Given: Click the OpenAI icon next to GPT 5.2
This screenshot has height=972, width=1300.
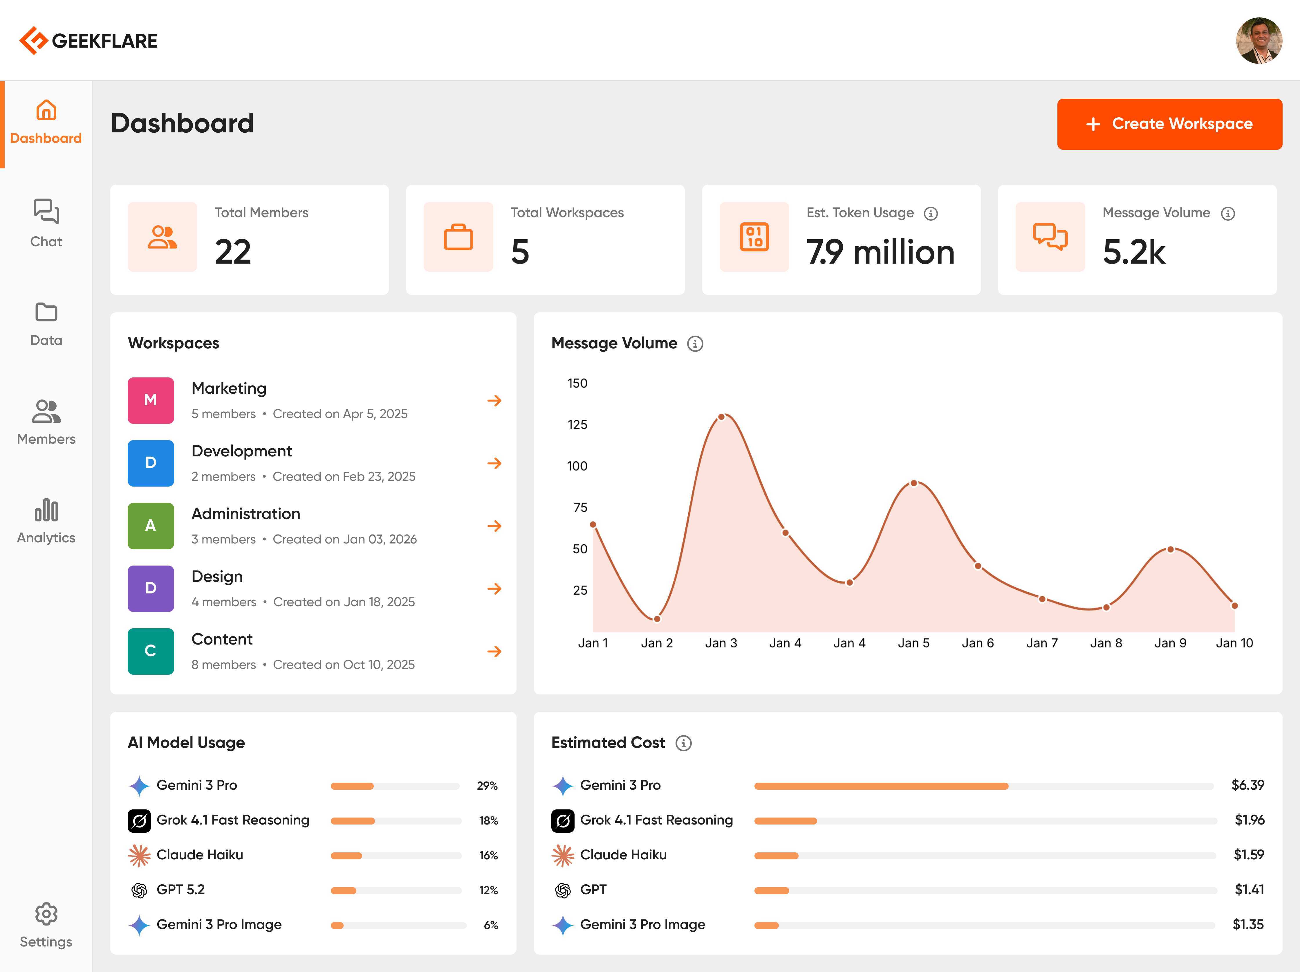Looking at the screenshot, I should point(139,890).
